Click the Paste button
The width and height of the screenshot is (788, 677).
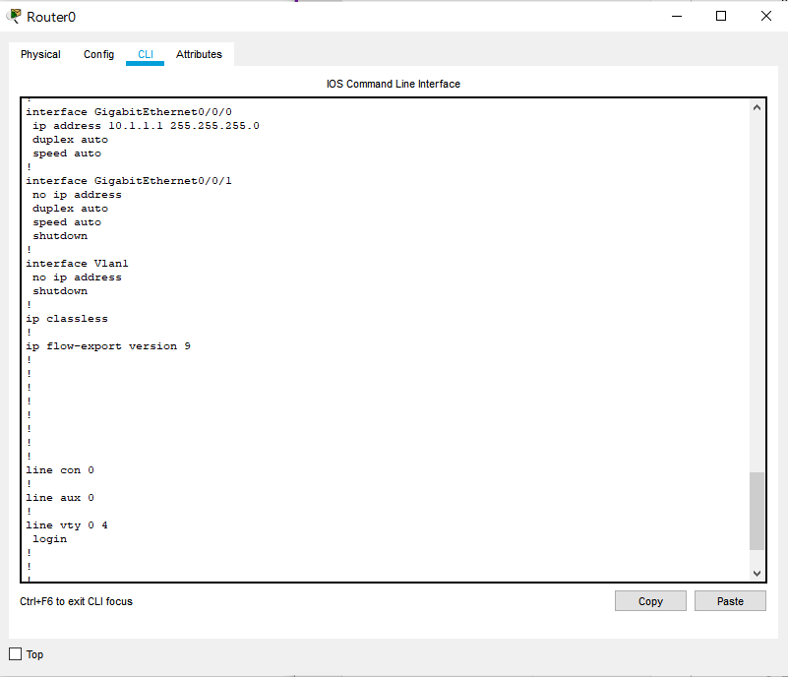click(x=730, y=600)
